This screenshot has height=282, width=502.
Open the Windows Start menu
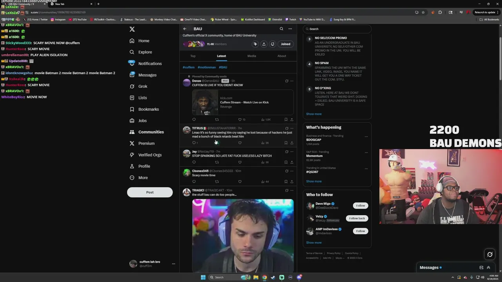(x=203, y=277)
